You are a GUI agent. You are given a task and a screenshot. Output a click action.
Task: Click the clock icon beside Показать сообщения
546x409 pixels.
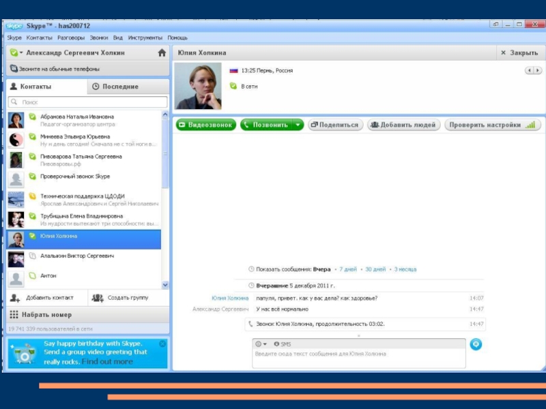point(251,269)
